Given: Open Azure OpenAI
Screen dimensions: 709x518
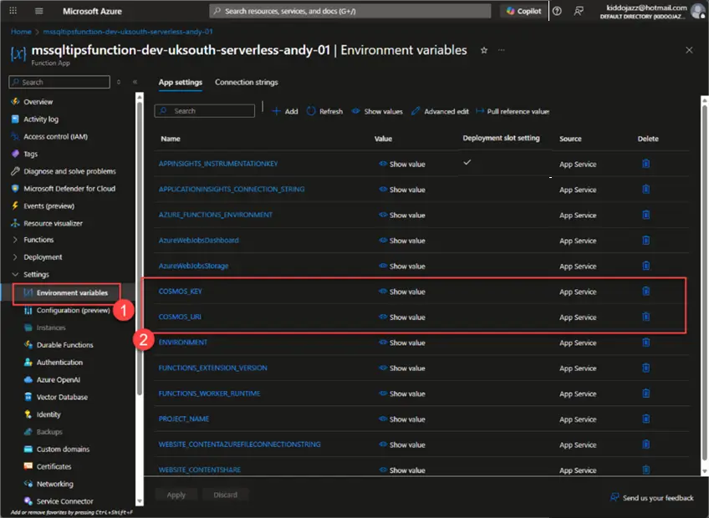Looking at the screenshot, I should tap(59, 379).
